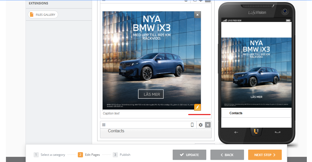Open Contacts block settings gear
Viewport: 312px width, 162px height.
(x=201, y=125)
